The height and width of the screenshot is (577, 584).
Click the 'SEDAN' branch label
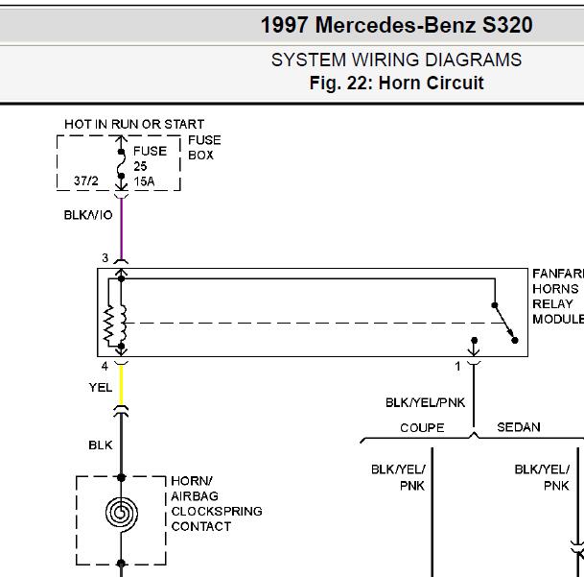coord(519,427)
